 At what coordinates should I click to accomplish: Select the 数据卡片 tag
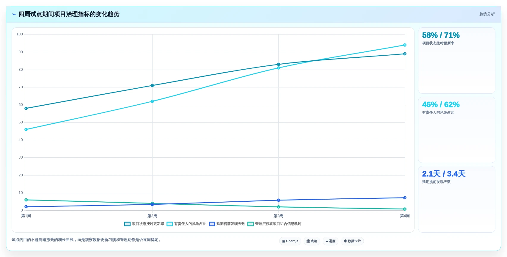tap(352, 241)
